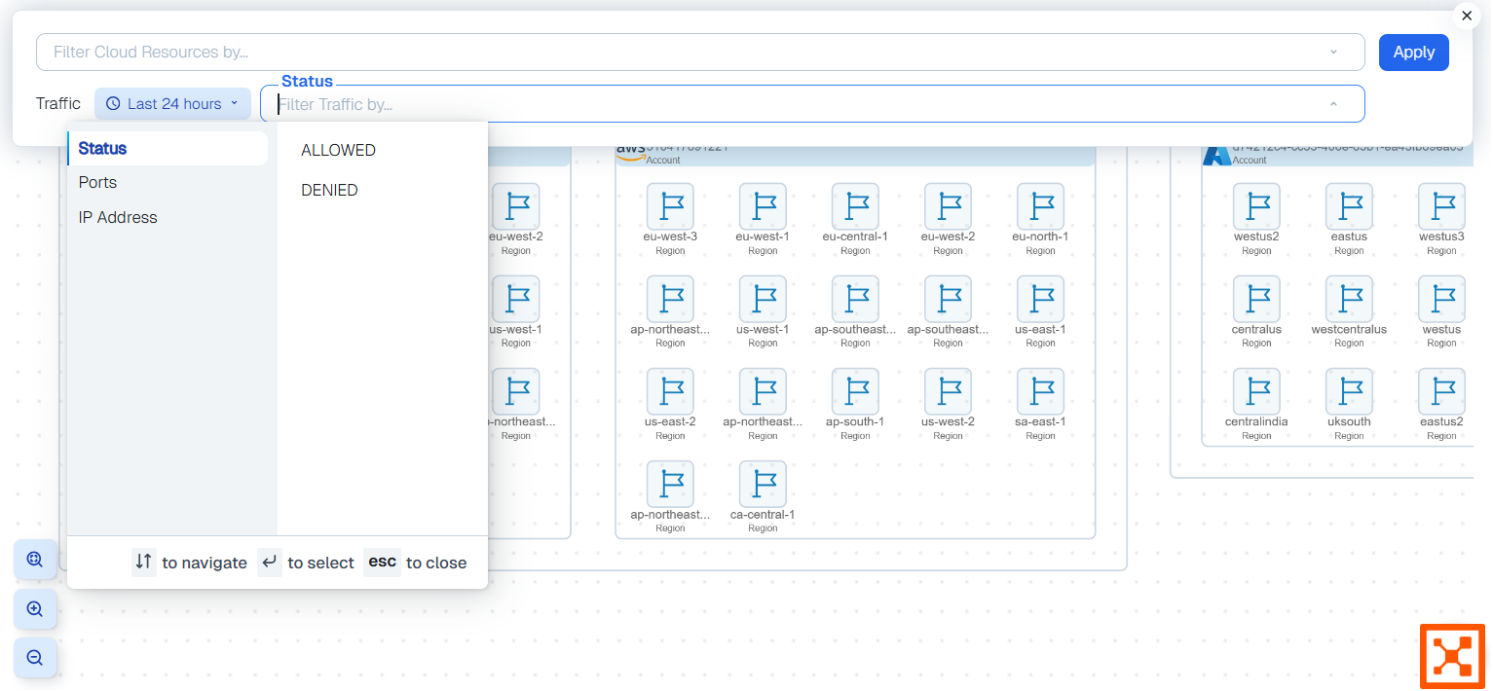
Task: Click the Apply button
Action: coord(1413,53)
